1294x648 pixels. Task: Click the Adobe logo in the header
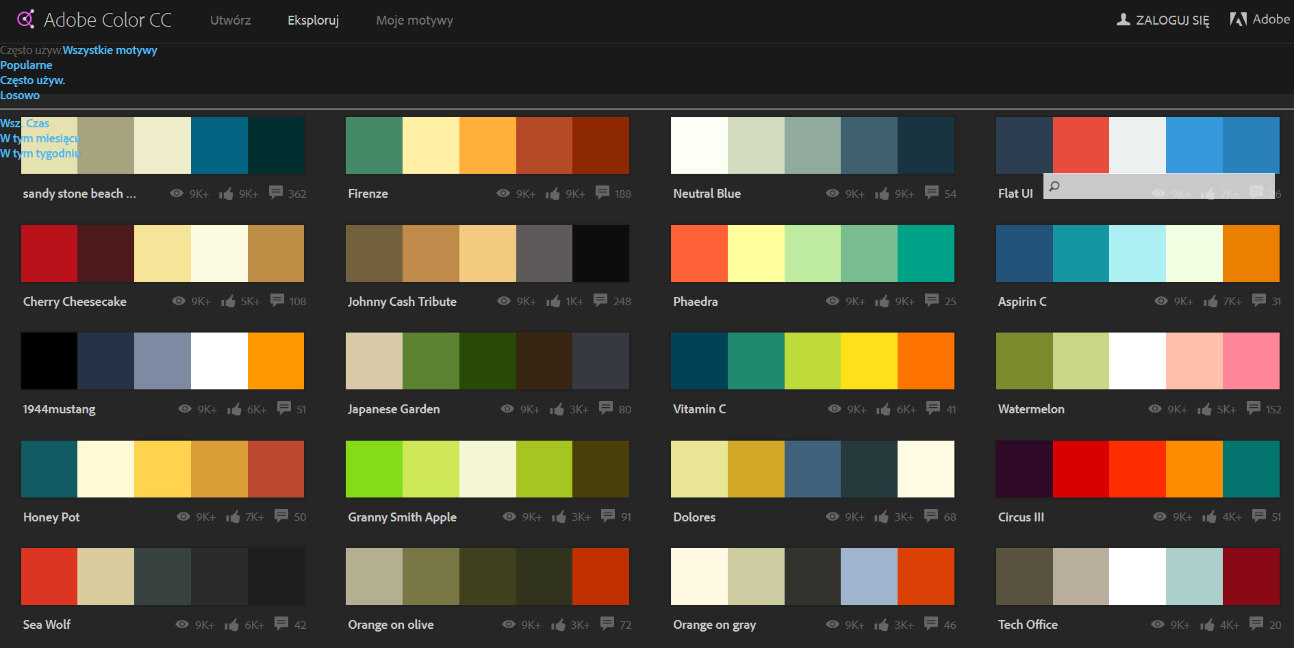coord(1238,19)
